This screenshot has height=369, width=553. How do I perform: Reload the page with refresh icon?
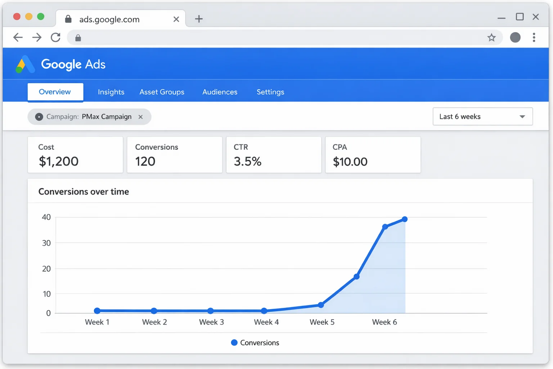(x=55, y=37)
